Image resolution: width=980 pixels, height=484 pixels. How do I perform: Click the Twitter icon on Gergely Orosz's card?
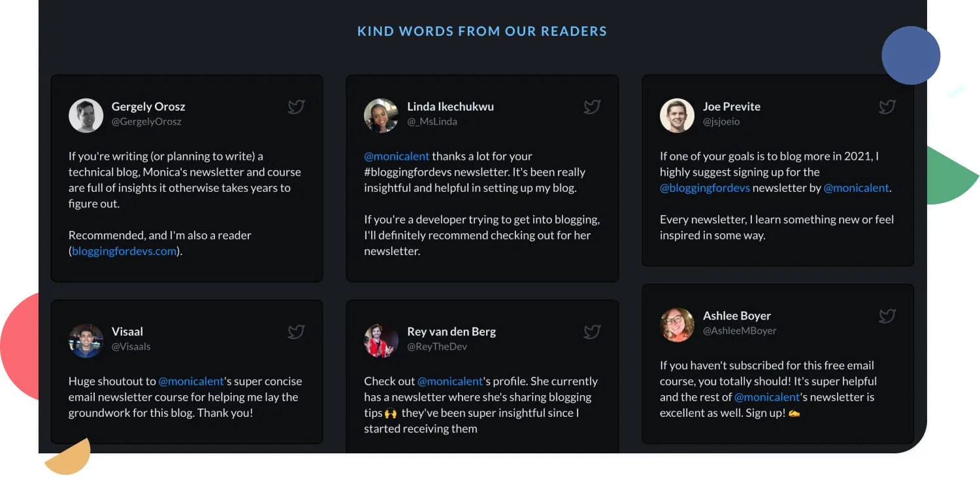click(x=296, y=107)
